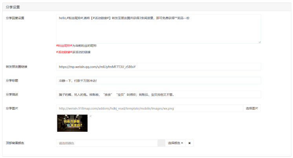Viewport: 293px width, 158px height.
Task: Click the 分享标题 label
Action: coord(12,81)
